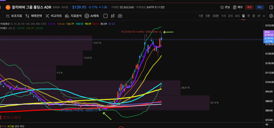Image resolution: width=274 pixels, height=128 pixels.
Task: Click Bollinger upper value 150.93
Action: click(21, 28)
